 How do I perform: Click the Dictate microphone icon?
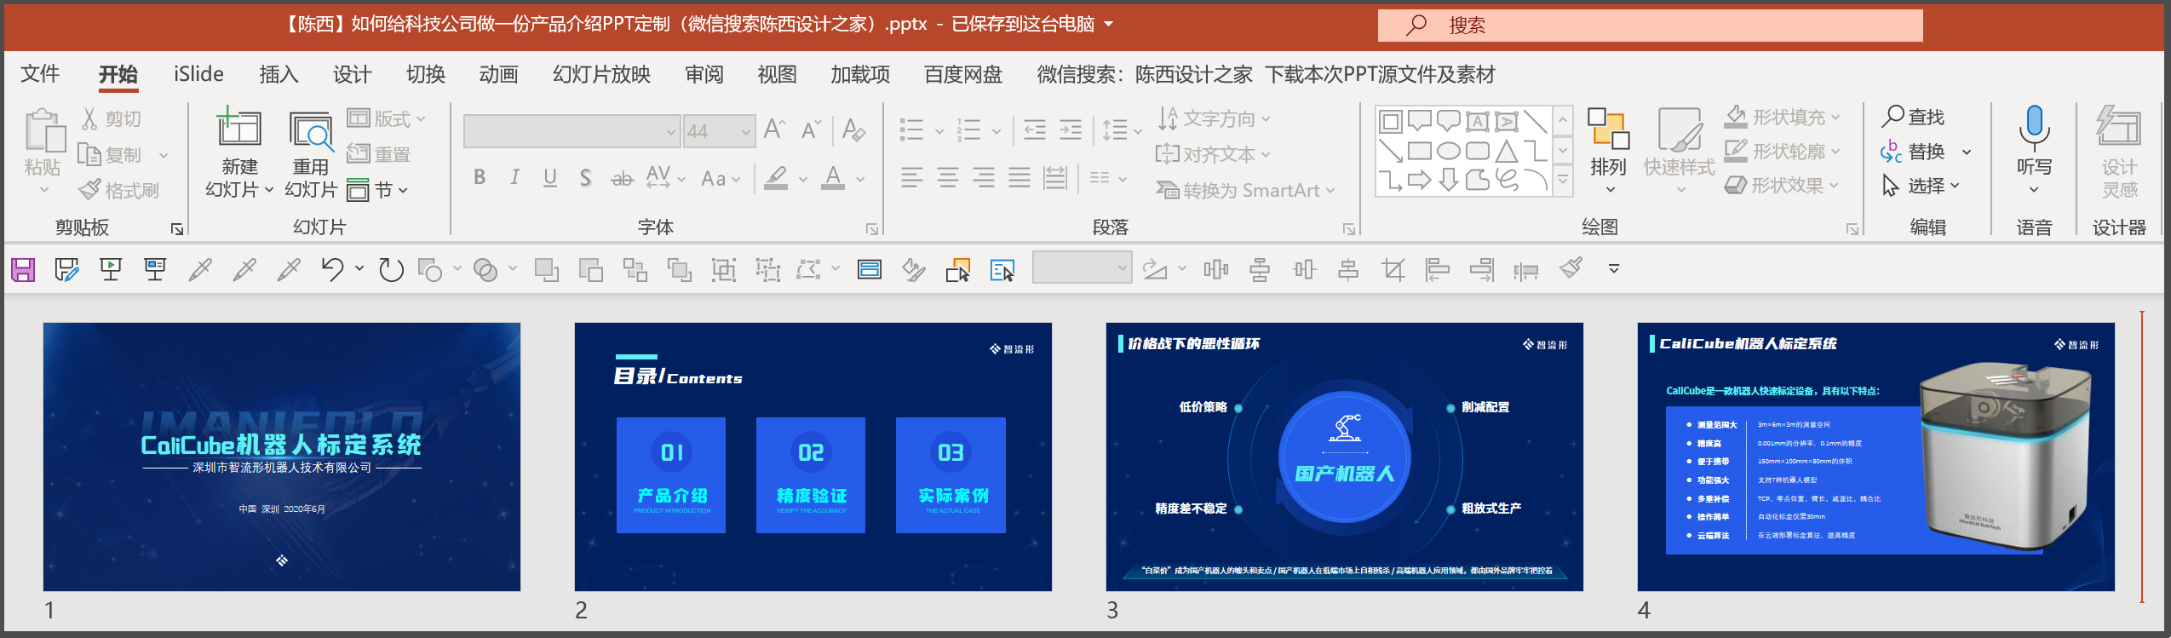click(x=2034, y=129)
